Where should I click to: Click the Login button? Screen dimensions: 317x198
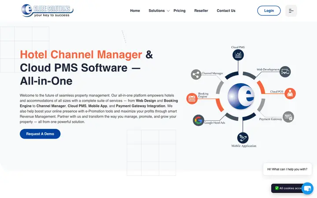269,11
